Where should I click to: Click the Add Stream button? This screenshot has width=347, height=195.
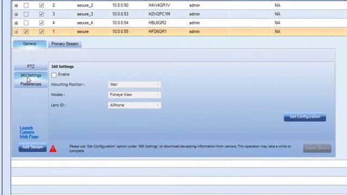tap(33, 147)
